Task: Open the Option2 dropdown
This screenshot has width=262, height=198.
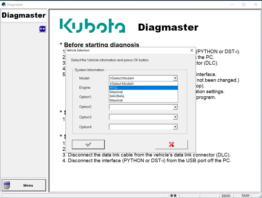Action: pos(175,107)
